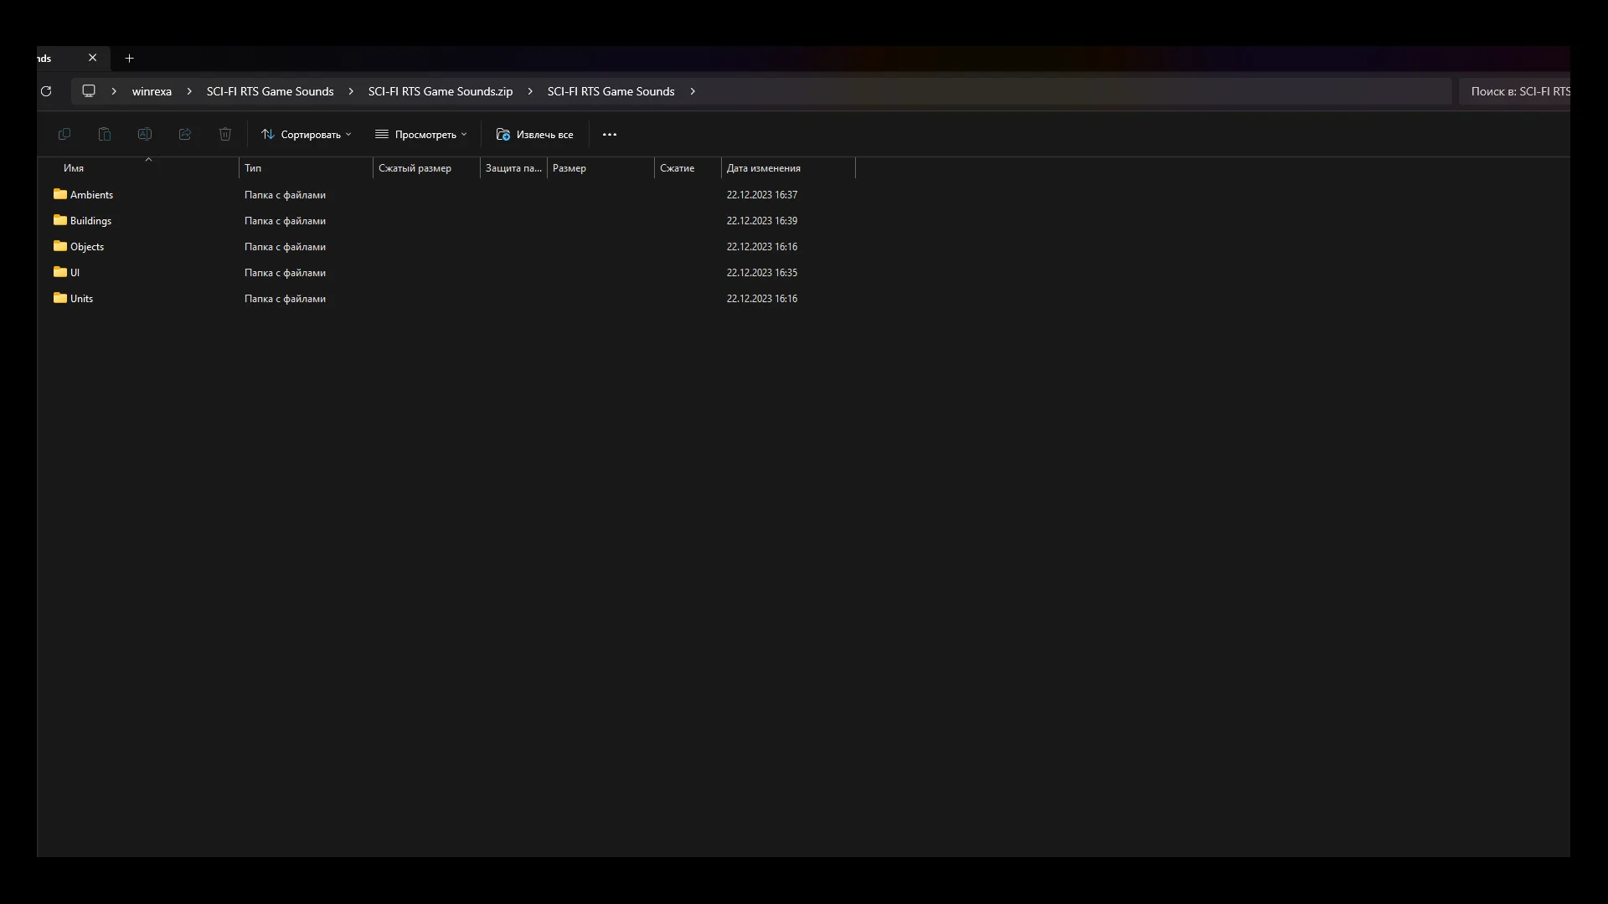Image resolution: width=1608 pixels, height=904 pixels.
Task: Click the copy icon in toolbar
Action: pyautogui.click(x=64, y=134)
